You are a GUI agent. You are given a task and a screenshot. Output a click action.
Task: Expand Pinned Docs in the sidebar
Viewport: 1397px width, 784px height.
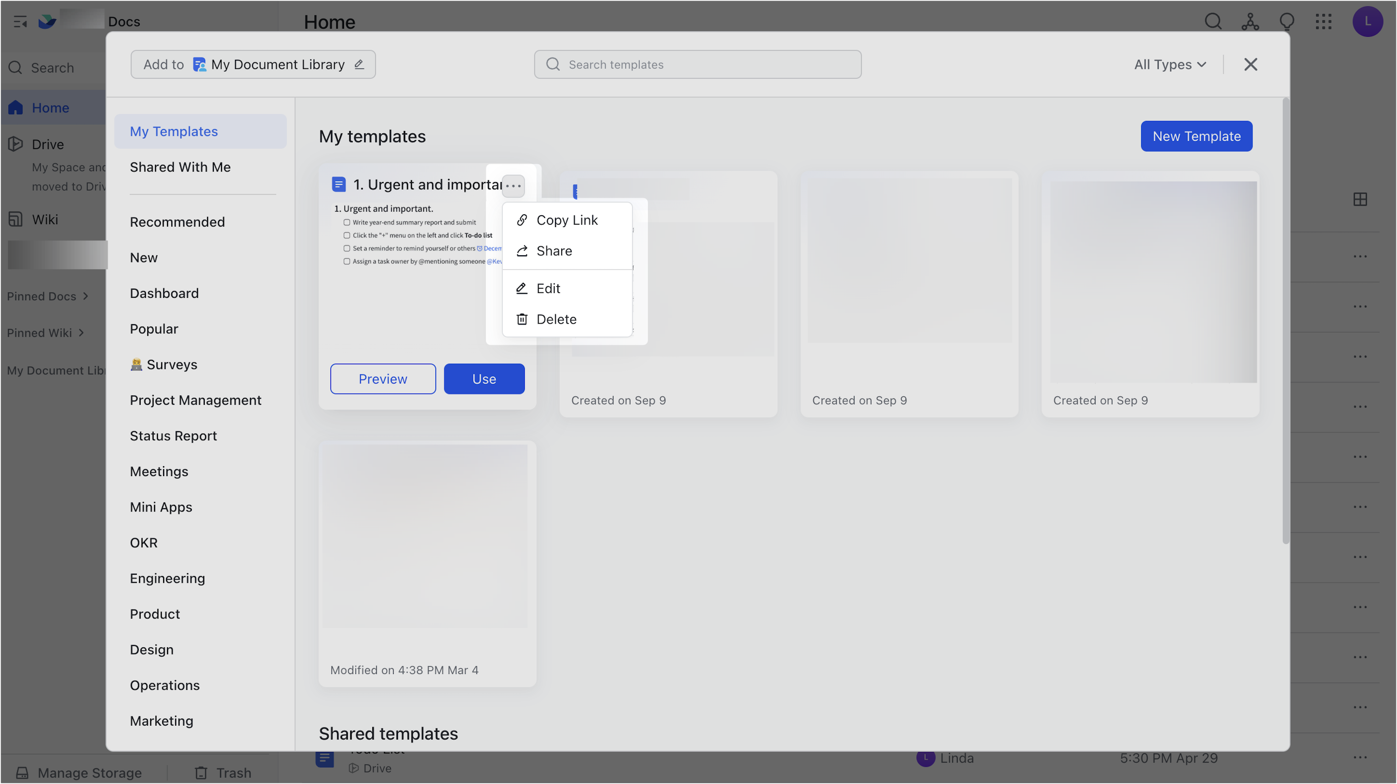point(48,296)
